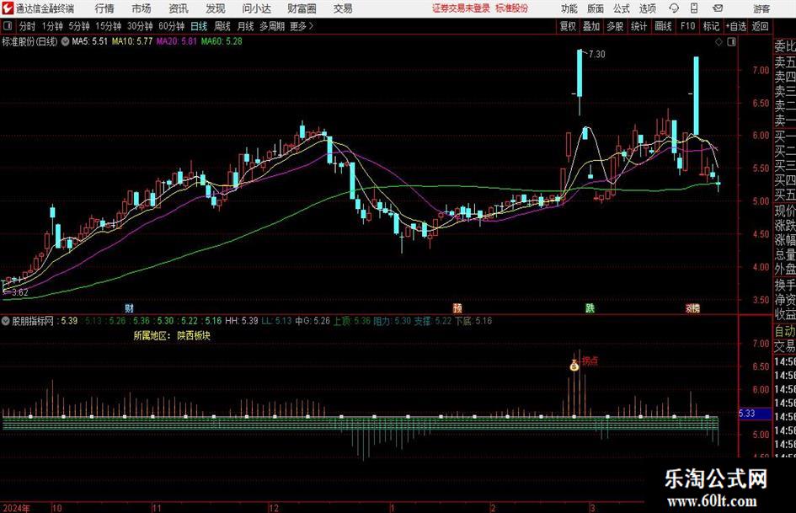Toggle the side panel icon beside 分时

(x=8, y=26)
